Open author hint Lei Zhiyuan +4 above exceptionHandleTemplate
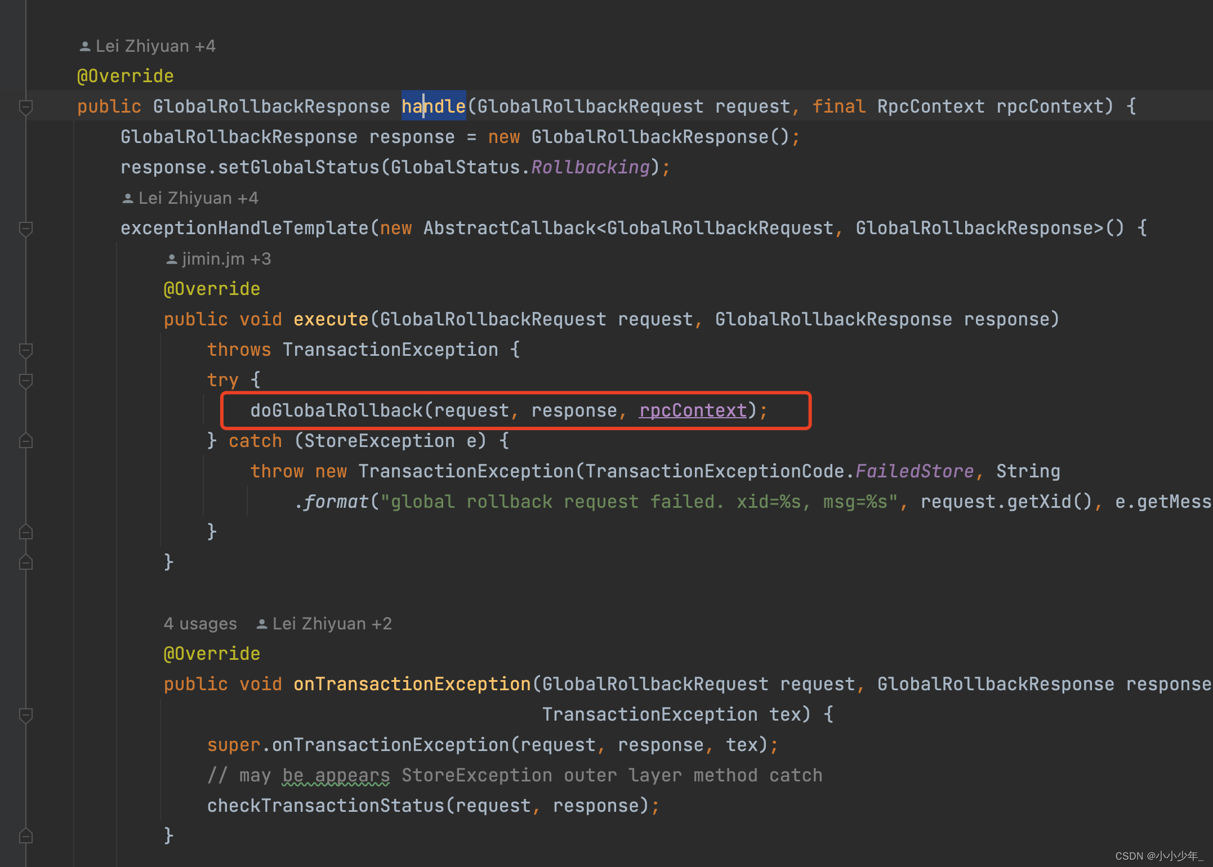This screenshot has height=867, width=1213. point(190,198)
